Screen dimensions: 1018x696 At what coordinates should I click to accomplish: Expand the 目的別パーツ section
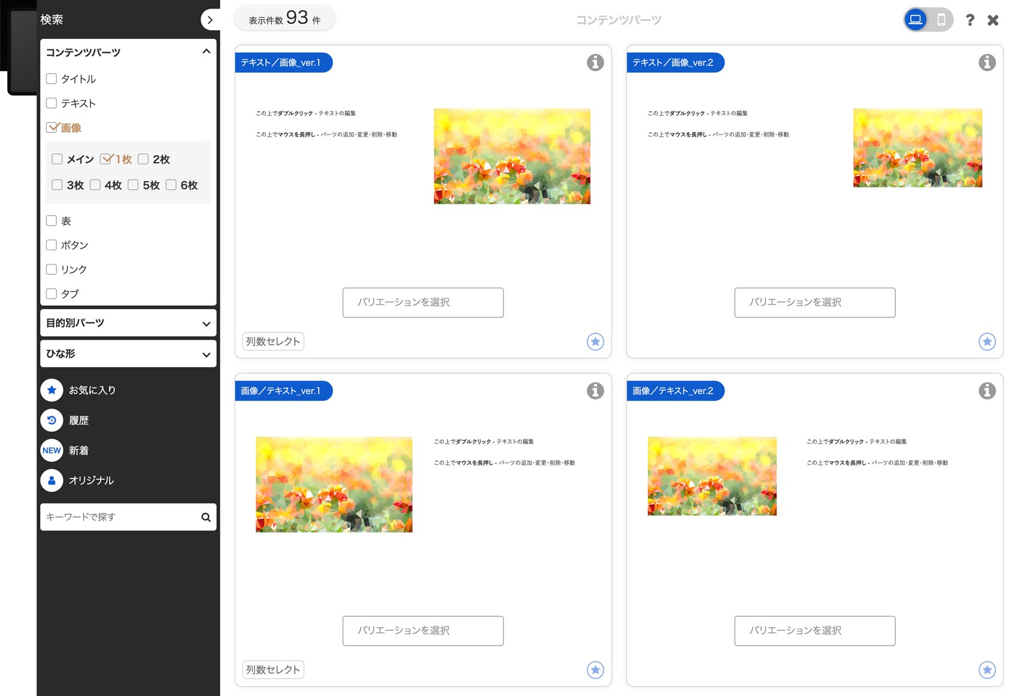tap(128, 323)
